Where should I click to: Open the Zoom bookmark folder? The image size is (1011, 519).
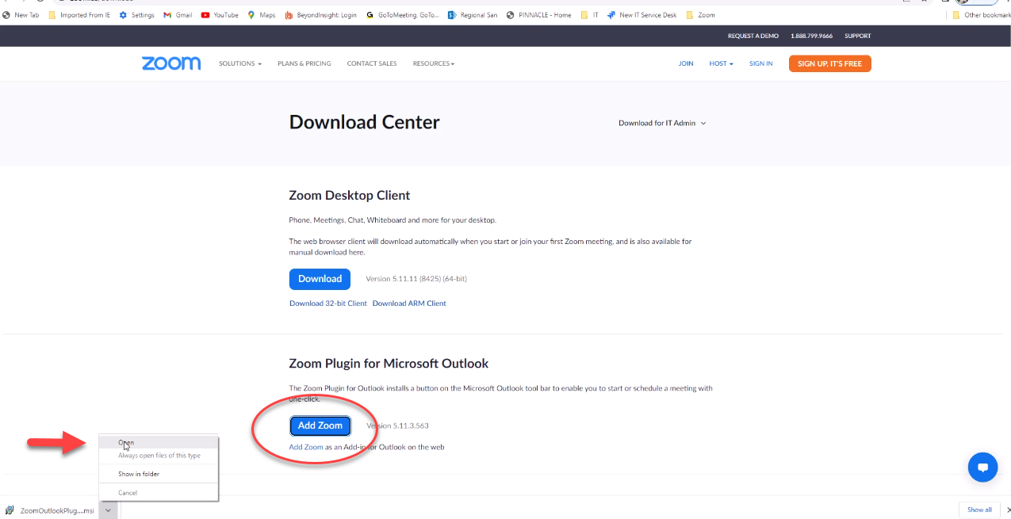pos(700,15)
